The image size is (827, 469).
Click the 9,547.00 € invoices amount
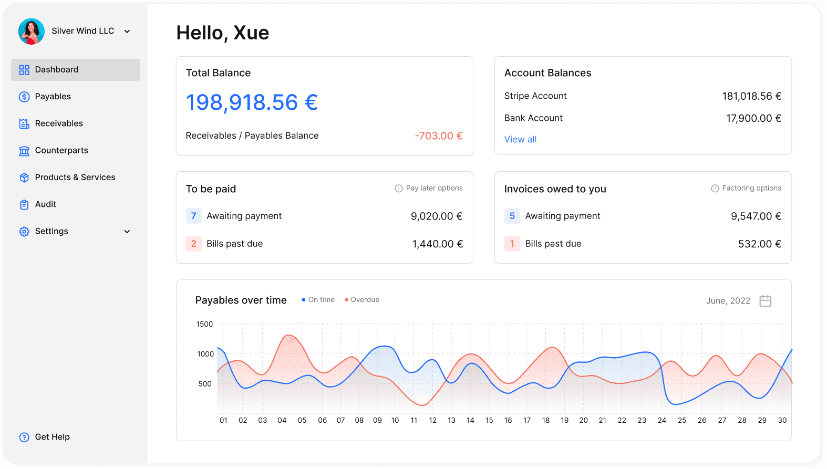pos(756,216)
